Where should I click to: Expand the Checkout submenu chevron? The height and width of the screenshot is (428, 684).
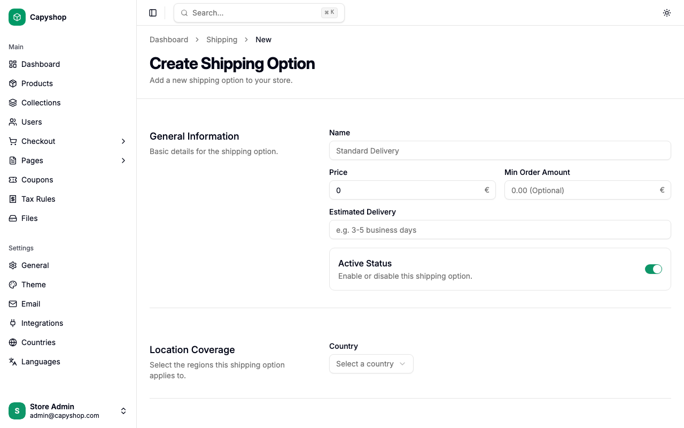pyautogui.click(x=123, y=141)
